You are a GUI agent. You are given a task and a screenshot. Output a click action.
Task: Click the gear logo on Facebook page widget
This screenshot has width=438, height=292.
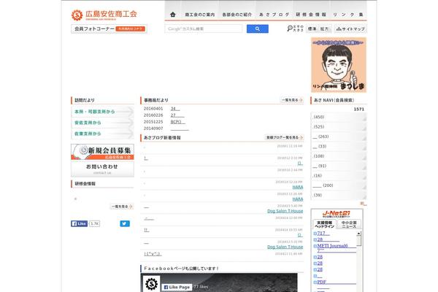pyautogui.click(x=151, y=284)
